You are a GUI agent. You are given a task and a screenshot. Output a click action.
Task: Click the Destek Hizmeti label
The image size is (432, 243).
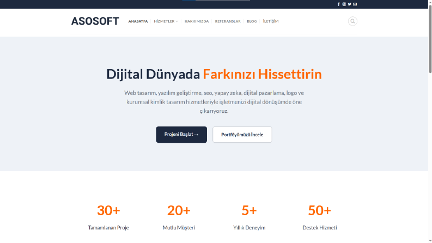320,228
